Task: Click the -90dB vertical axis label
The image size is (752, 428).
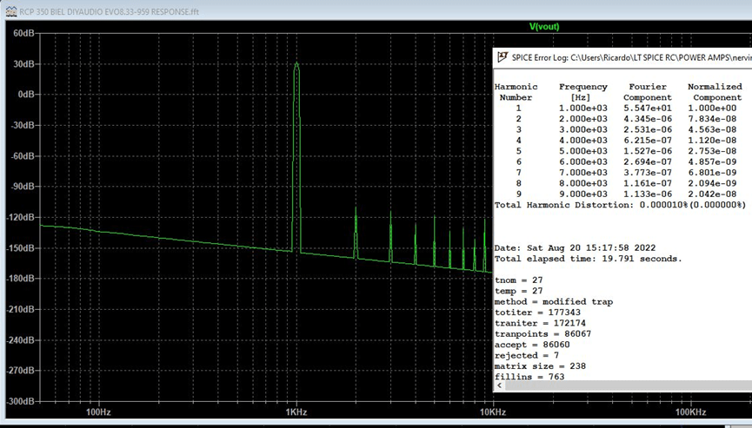Action: (x=22, y=187)
